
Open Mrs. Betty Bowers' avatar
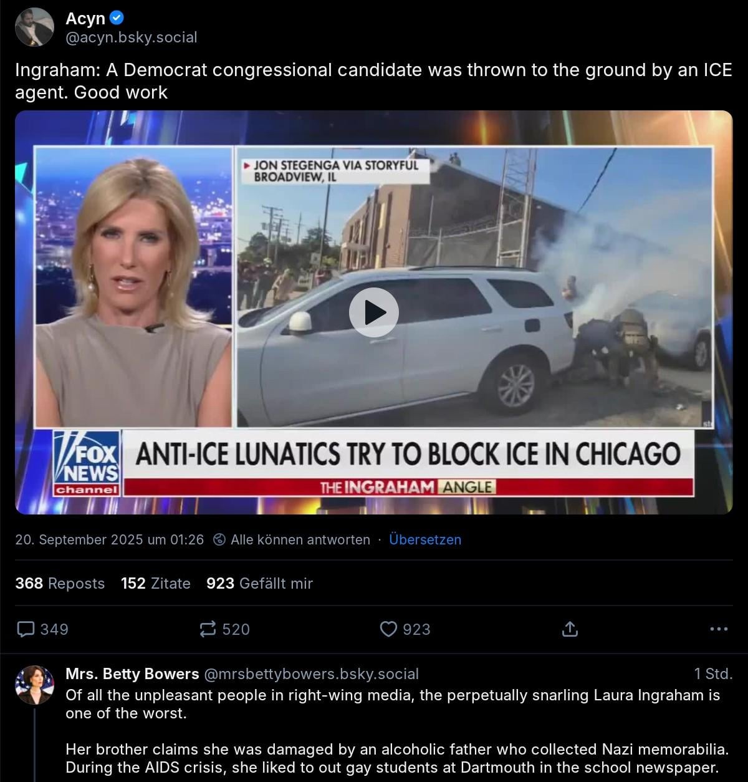pyautogui.click(x=34, y=685)
